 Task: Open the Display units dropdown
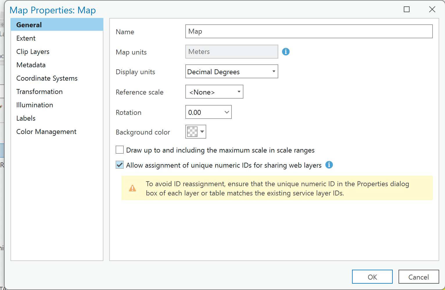coord(232,72)
